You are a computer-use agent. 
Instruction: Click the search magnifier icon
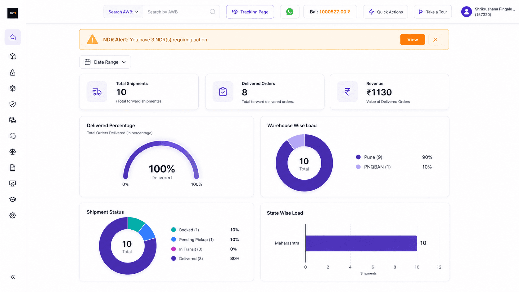213,12
